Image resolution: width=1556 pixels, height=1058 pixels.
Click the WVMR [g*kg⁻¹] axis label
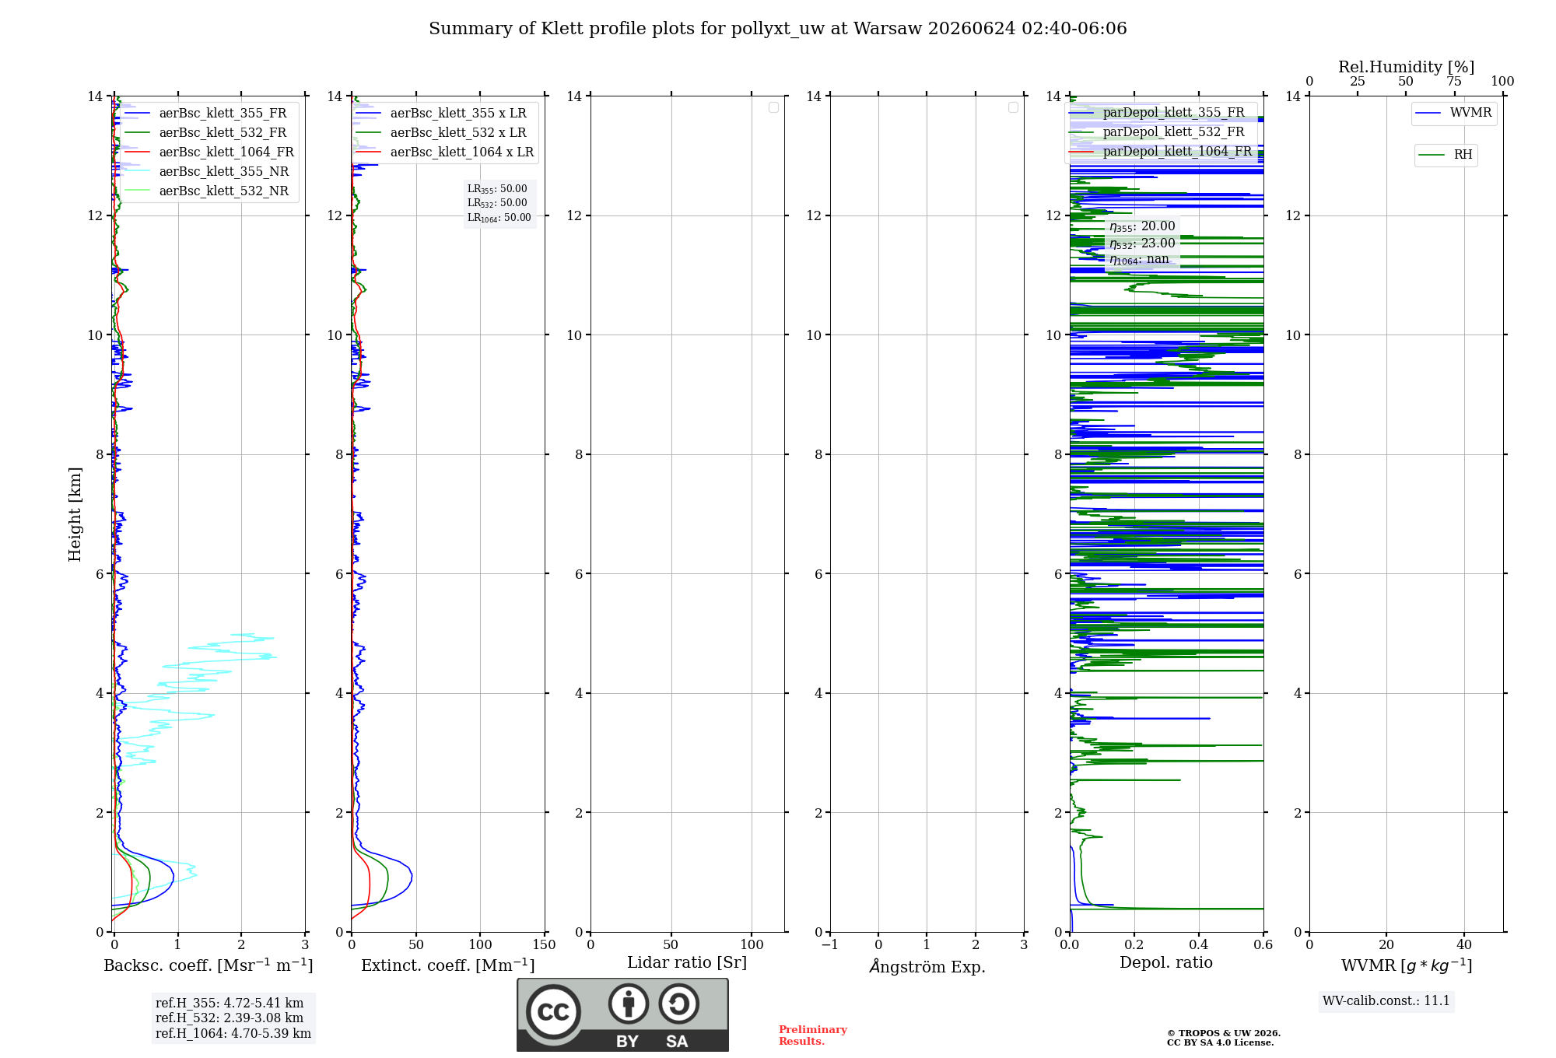point(1407,965)
